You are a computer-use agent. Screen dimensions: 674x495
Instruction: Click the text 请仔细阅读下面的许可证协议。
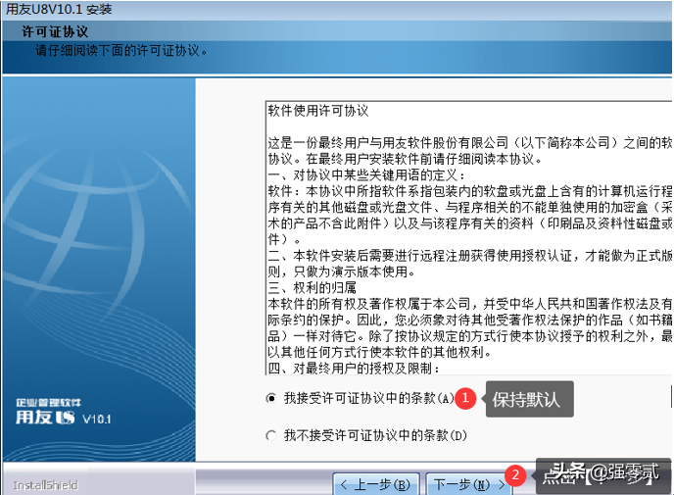point(121,51)
